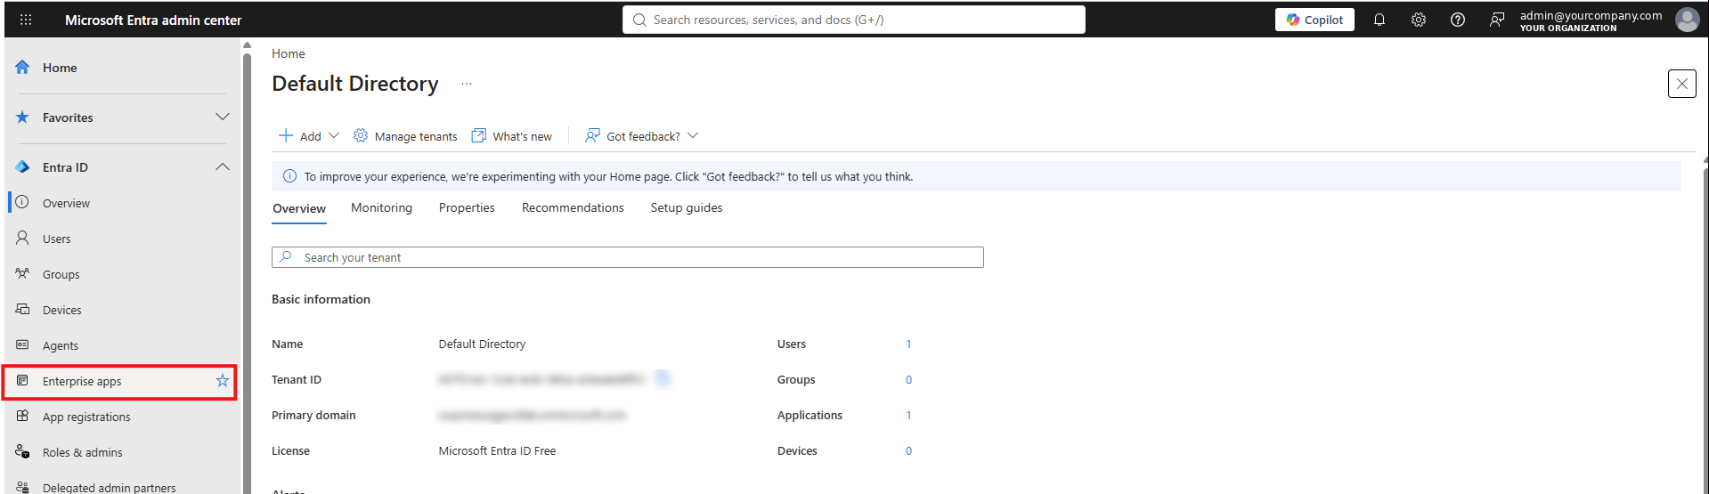Open the Copilot button
This screenshot has width=1709, height=494.
coord(1314,20)
